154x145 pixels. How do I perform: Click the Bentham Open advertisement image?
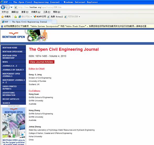[x=14, y=126]
